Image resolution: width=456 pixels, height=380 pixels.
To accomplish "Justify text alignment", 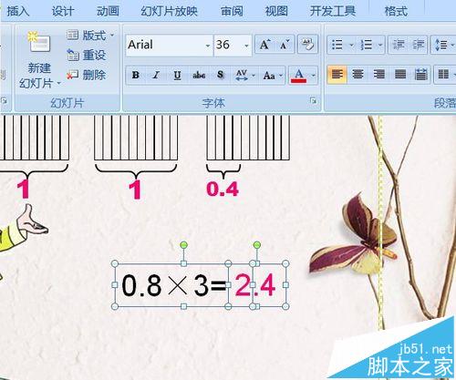I will coord(400,75).
